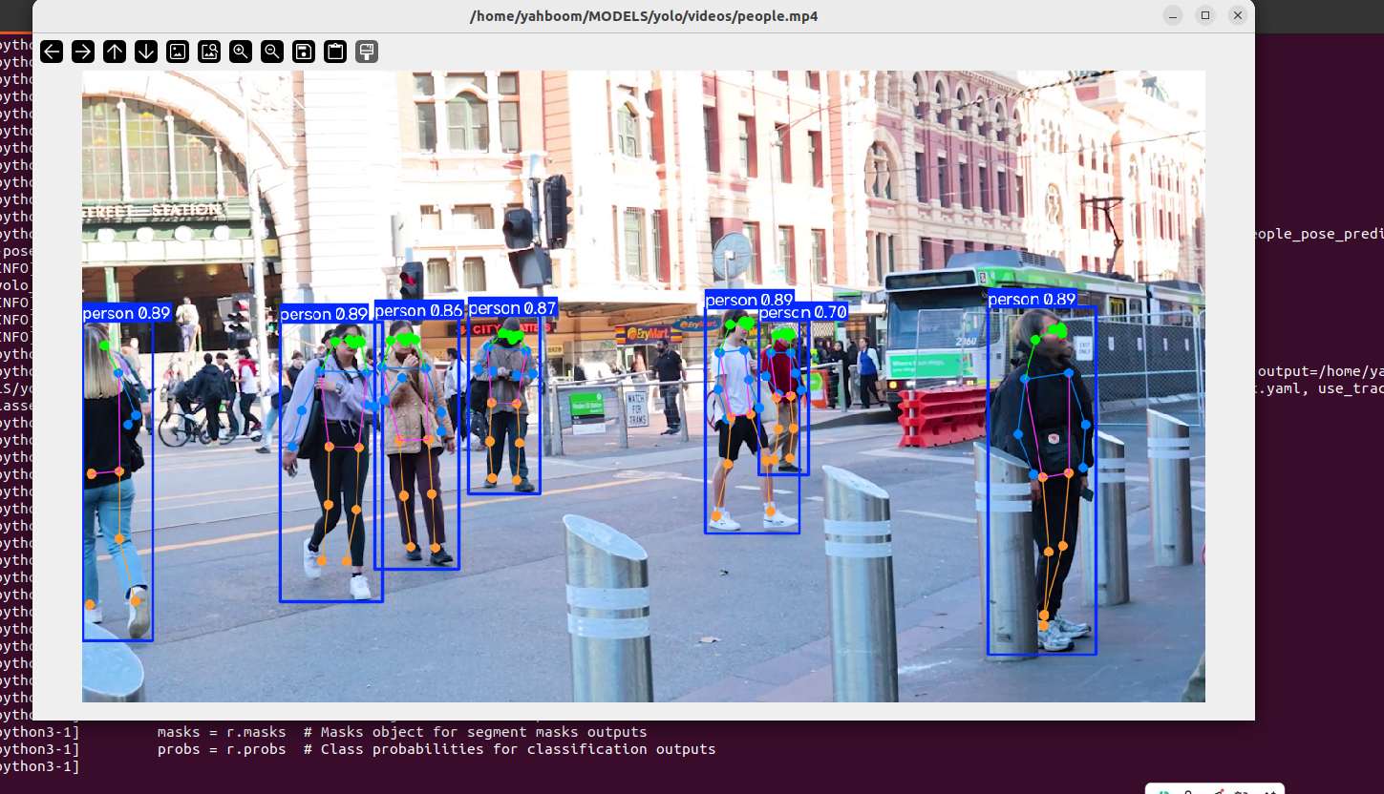1384x794 pixels.
Task: Pan the image down with the arrow tool
Action: point(146,52)
